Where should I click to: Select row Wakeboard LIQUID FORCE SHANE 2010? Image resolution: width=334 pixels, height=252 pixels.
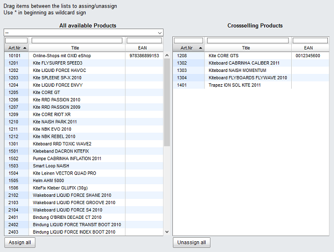point(84,195)
